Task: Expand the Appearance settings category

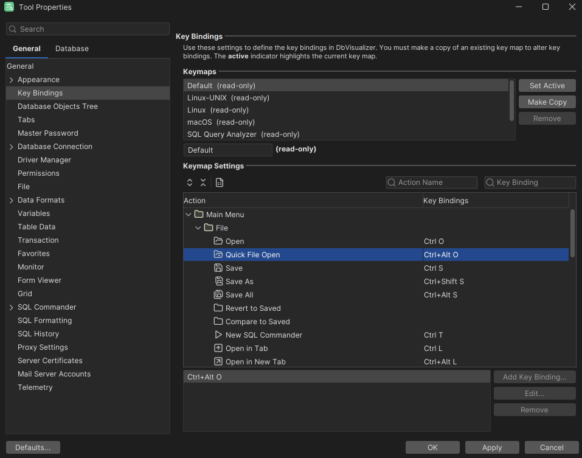Action: click(x=10, y=79)
